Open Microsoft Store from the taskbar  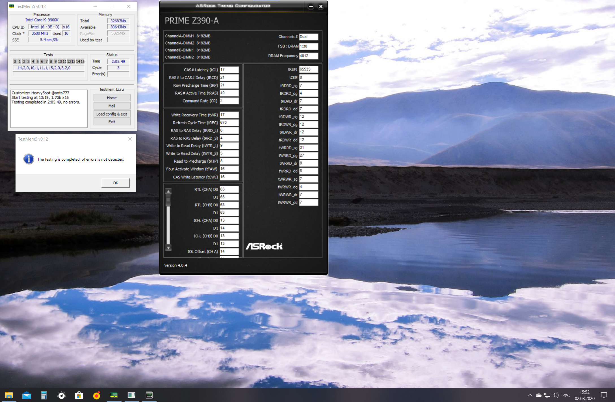79,395
